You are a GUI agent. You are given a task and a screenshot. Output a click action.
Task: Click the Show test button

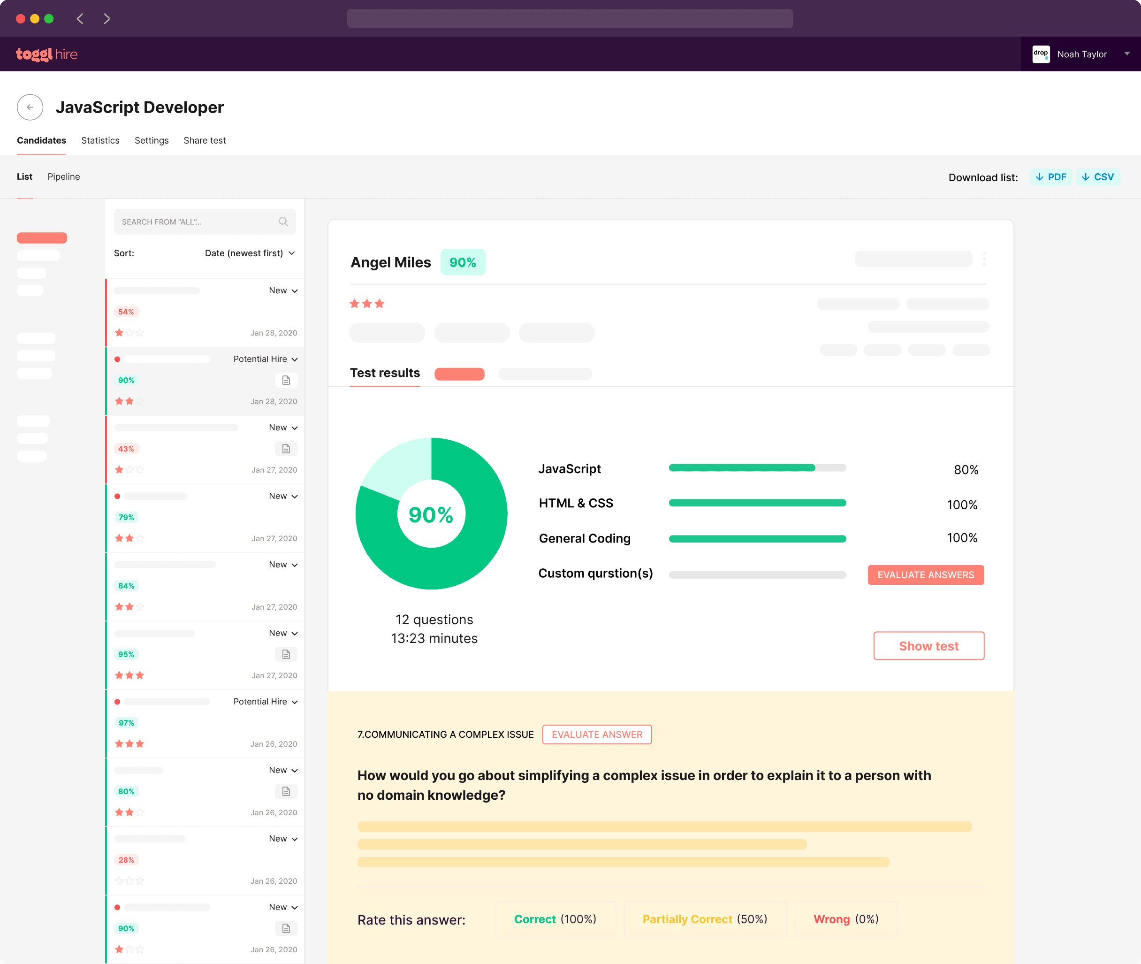[929, 644]
